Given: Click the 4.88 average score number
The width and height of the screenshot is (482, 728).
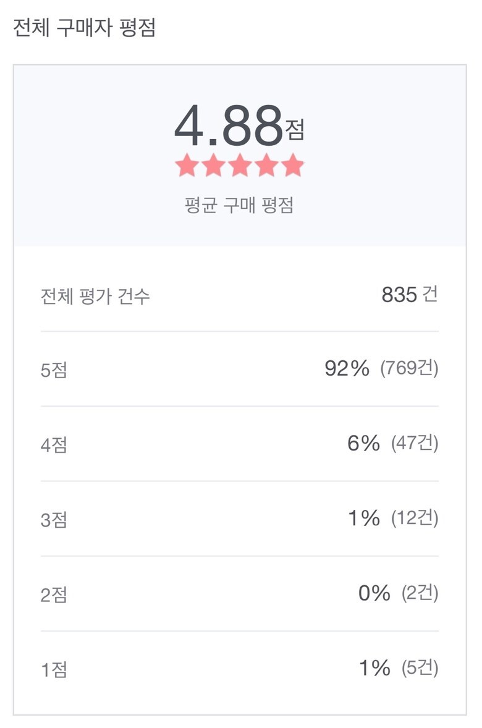Looking at the screenshot, I should 229,126.
